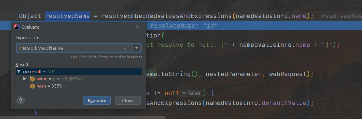Image resolution: width=362 pixels, height=119 pixels.
Task: Click the inline hint resolvedName: "id"
Action: click(x=184, y=26)
